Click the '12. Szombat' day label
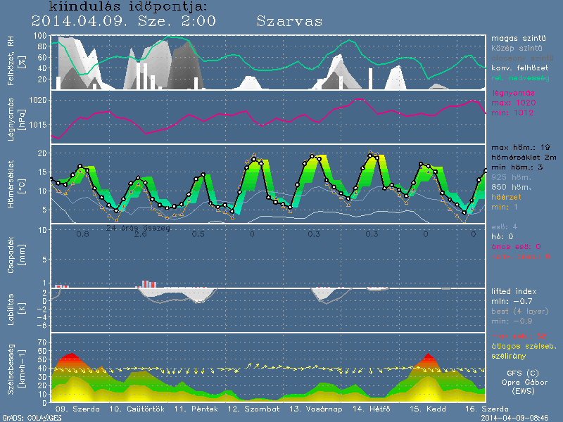 click(x=255, y=409)
